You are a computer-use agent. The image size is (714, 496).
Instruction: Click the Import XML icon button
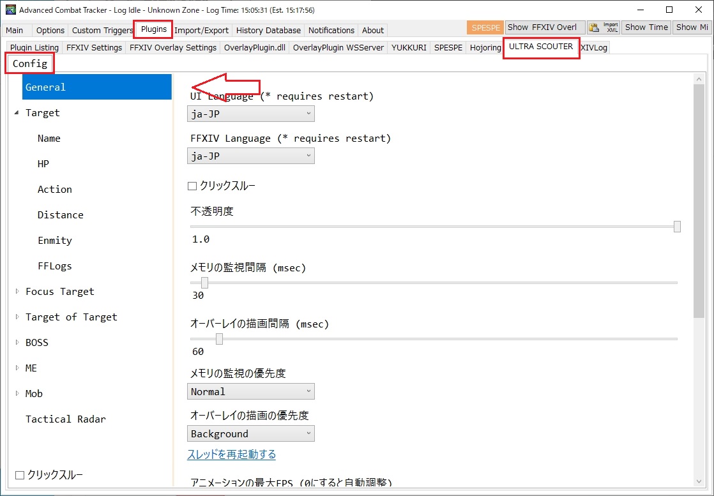[611, 27]
